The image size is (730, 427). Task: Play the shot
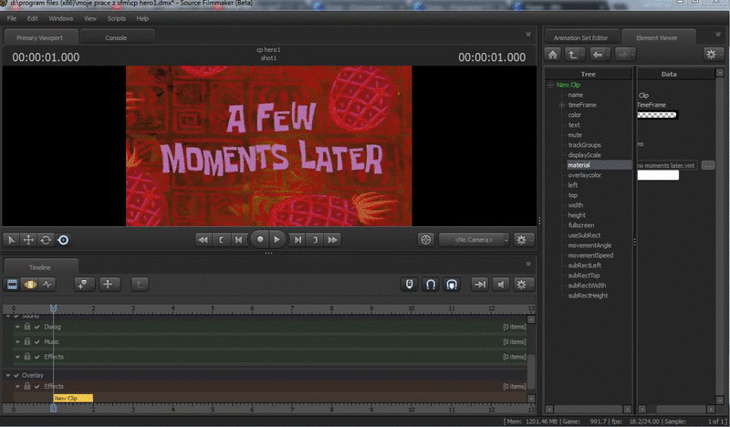(277, 239)
